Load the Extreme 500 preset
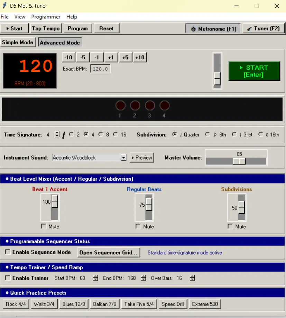The height and width of the screenshot is (318, 286). tap(205, 304)
